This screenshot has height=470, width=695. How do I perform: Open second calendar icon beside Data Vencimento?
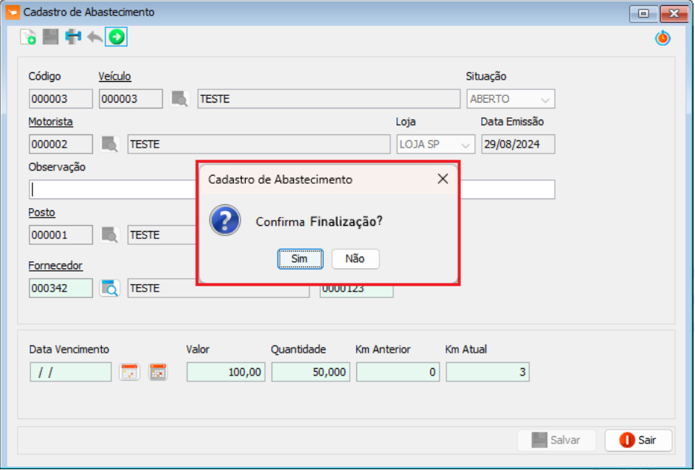158,372
